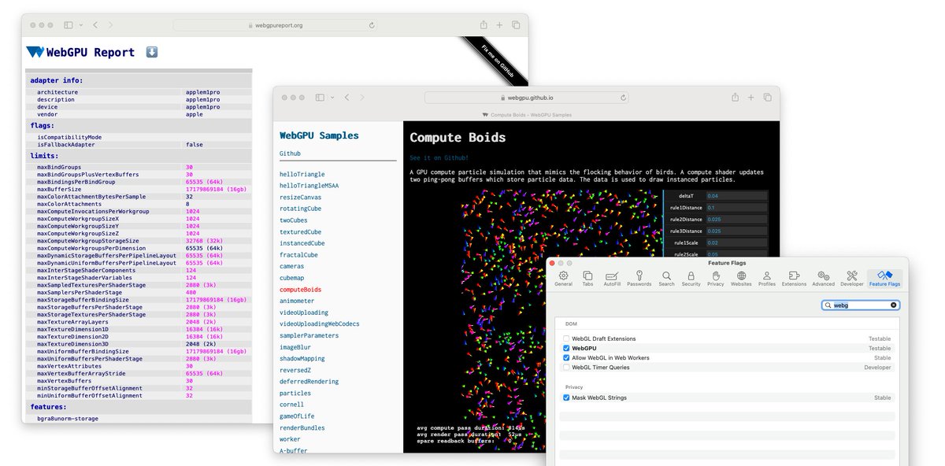Open the computeBoids sample
The height and width of the screenshot is (466, 945).
pyautogui.click(x=300, y=290)
